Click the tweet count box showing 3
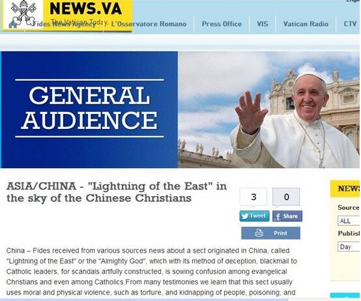The width and height of the screenshot is (361, 301). [253, 197]
